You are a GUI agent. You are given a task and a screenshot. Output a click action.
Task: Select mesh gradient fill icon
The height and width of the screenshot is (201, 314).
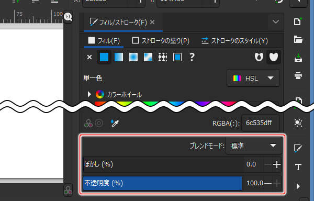pos(148,57)
